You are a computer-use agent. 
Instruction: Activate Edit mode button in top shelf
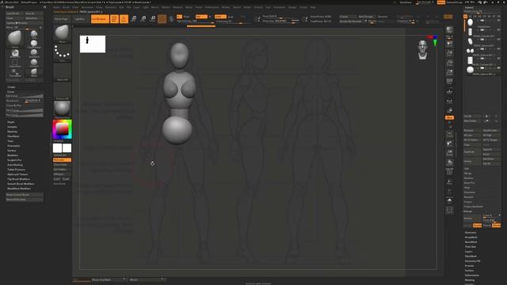pyautogui.click(x=114, y=19)
